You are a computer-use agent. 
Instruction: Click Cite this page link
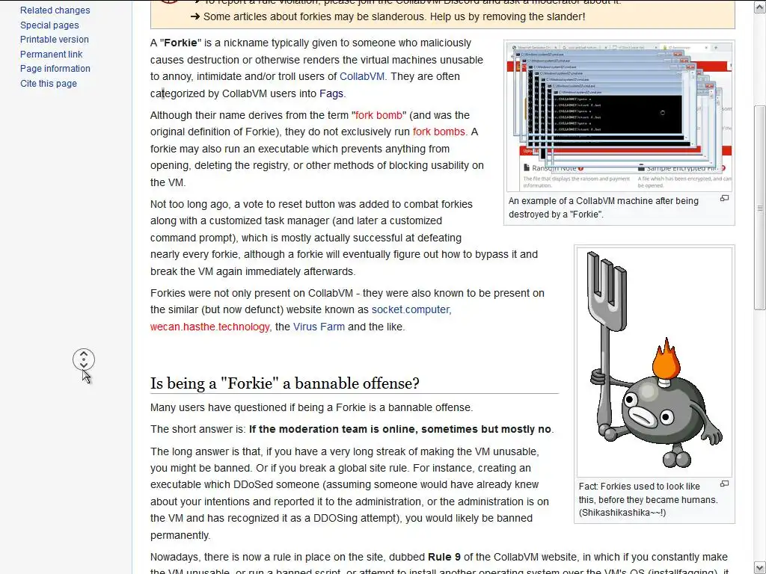coord(49,84)
